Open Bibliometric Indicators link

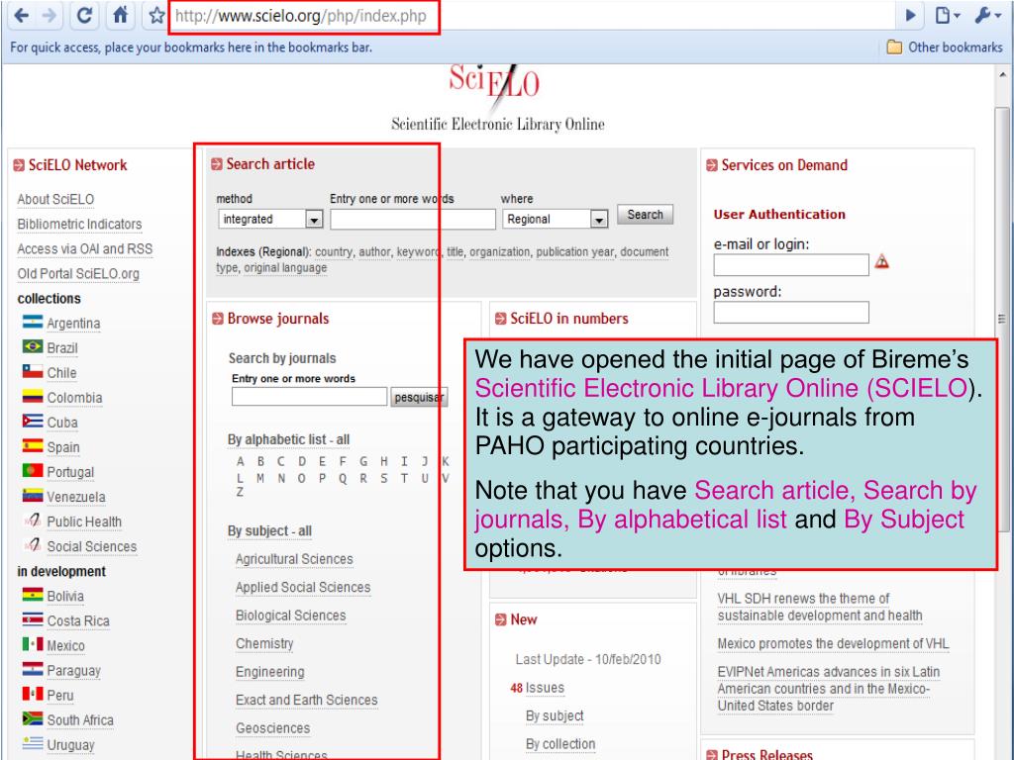[79, 225]
